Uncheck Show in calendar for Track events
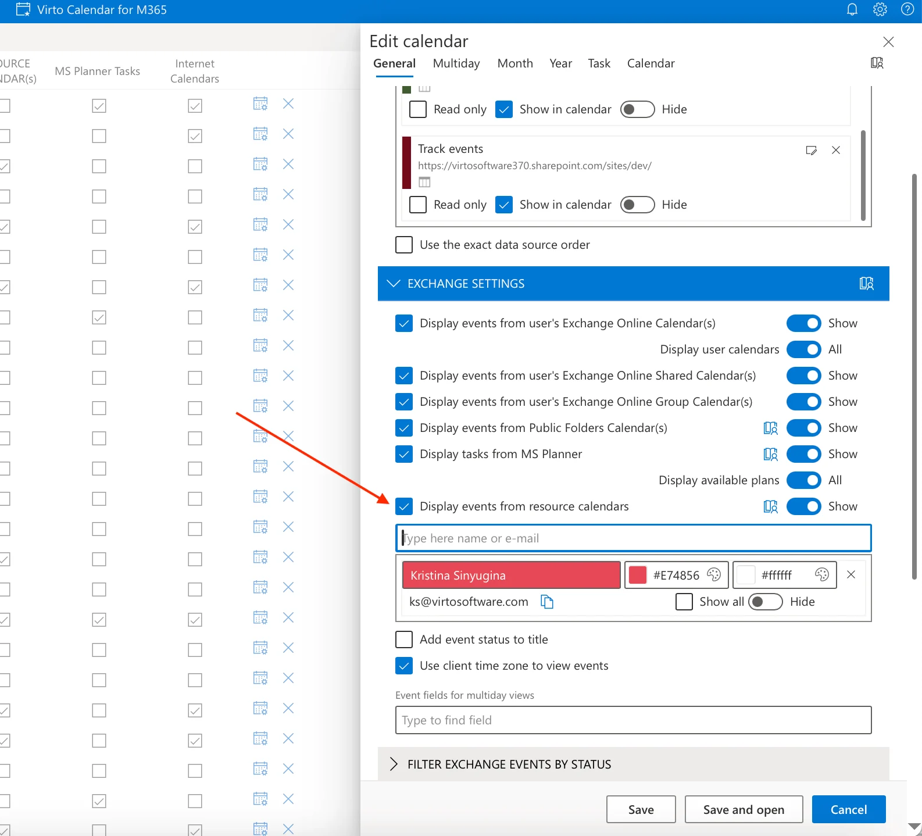The image size is (922, 836). pos(504,205)
